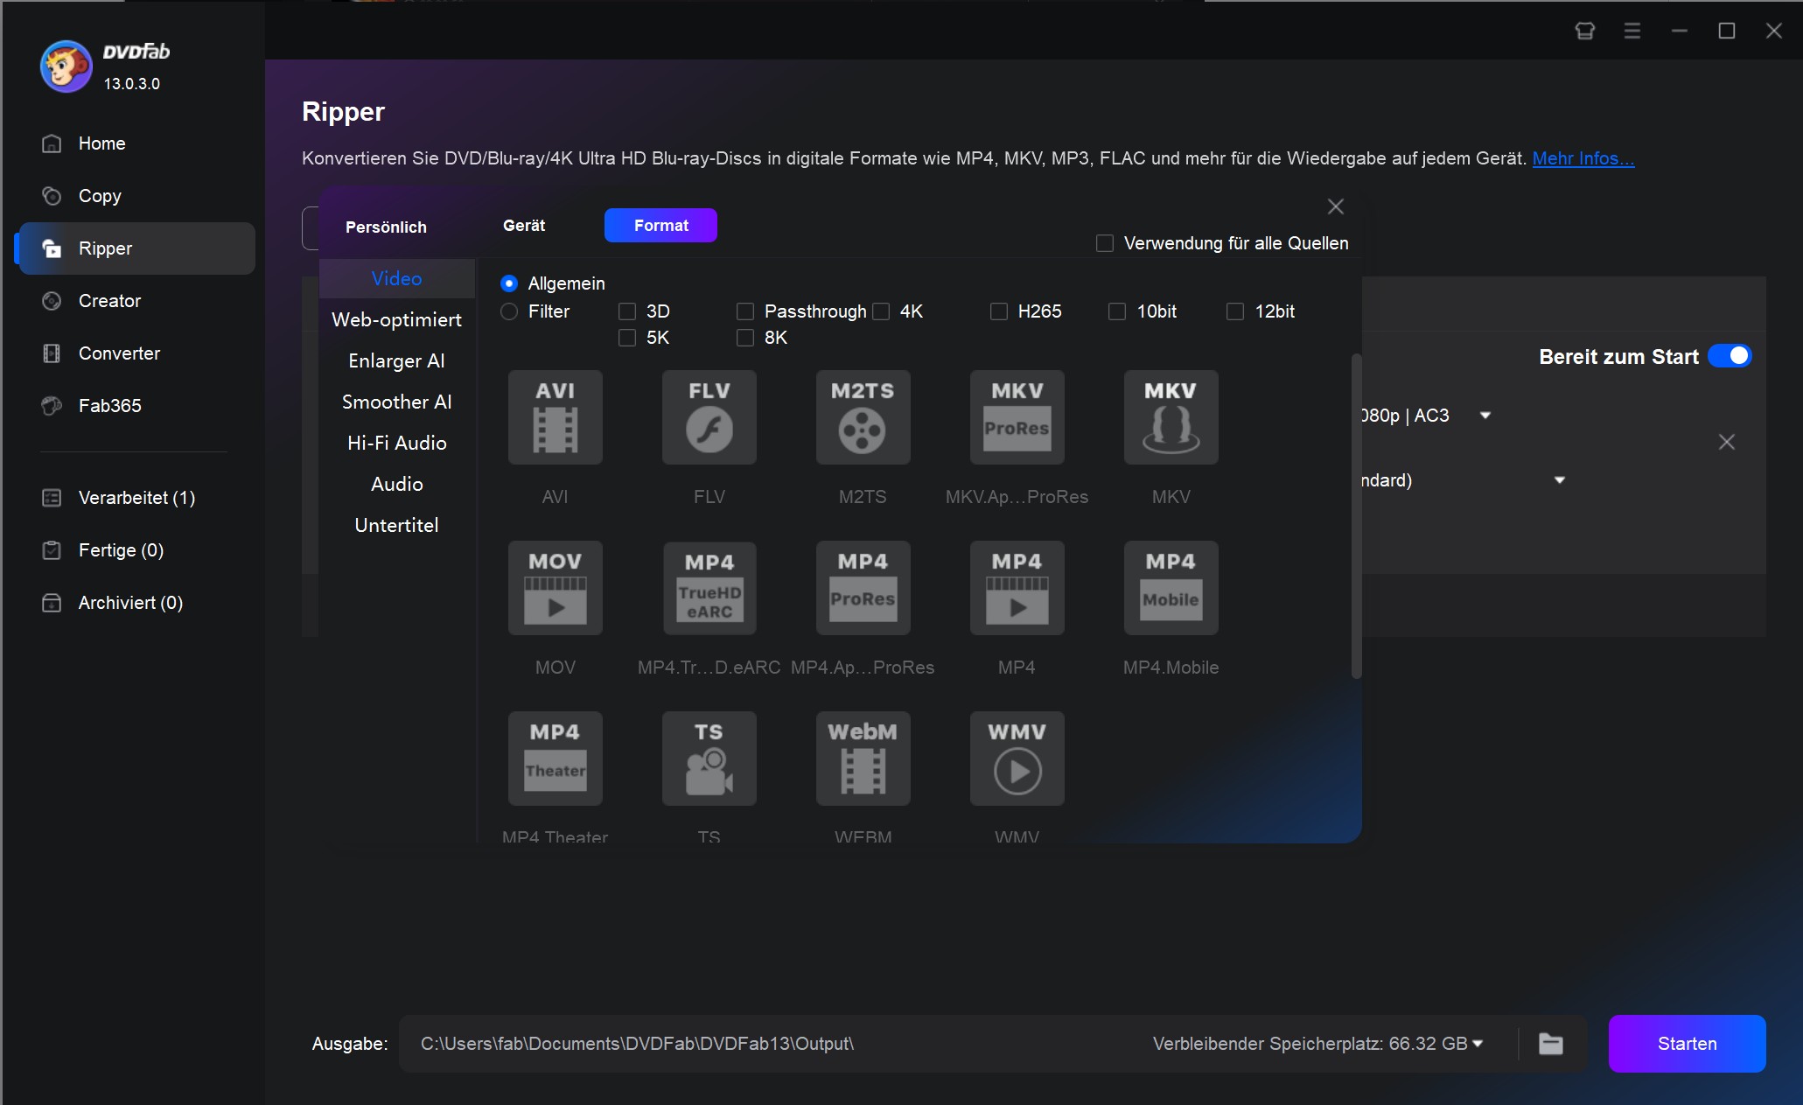Image resolution: width=1803 pixels, height=1105 pixels.
Task: Open the Enlarger AI category
Action: pos(396,360)
